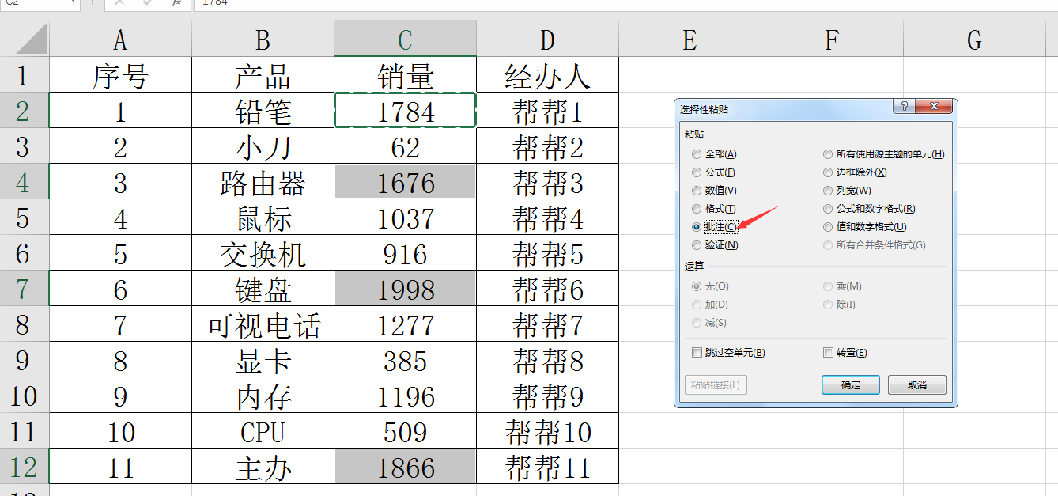
Task: Select 列宽(W) paste option
Action: tap(847, 191)
